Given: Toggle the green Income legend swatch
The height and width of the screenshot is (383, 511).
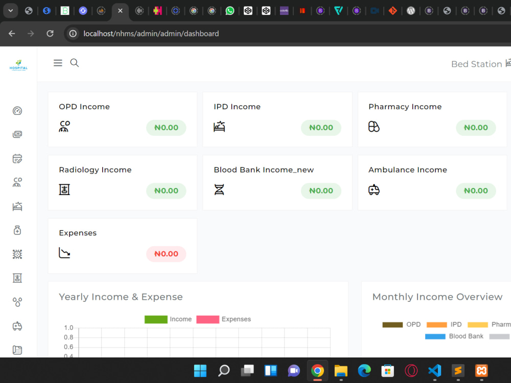Looking at the screenshot, I should 156,319.
